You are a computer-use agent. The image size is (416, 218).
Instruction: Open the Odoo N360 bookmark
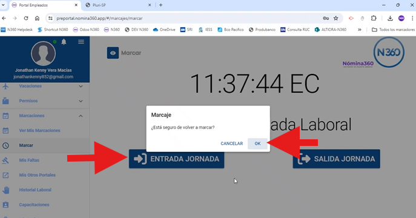coord(86,30)
